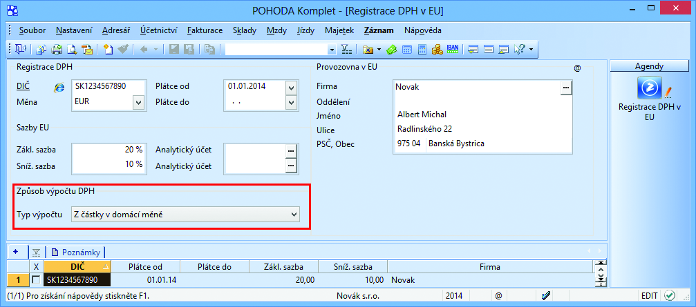Open the Adresář menu
Viewport: 696px width, 307px height.
click(116, 30)
